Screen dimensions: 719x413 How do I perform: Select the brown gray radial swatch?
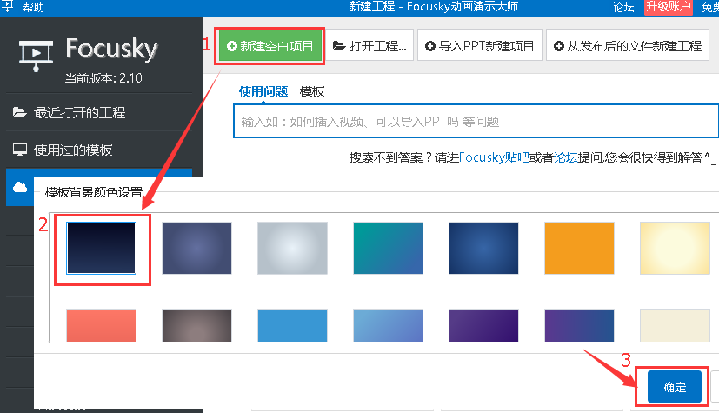[x=196, y=325]
